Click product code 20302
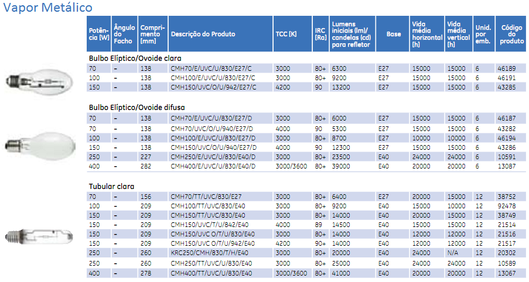The width and height of the screenshot is (529, 282). tap(506, 253)
